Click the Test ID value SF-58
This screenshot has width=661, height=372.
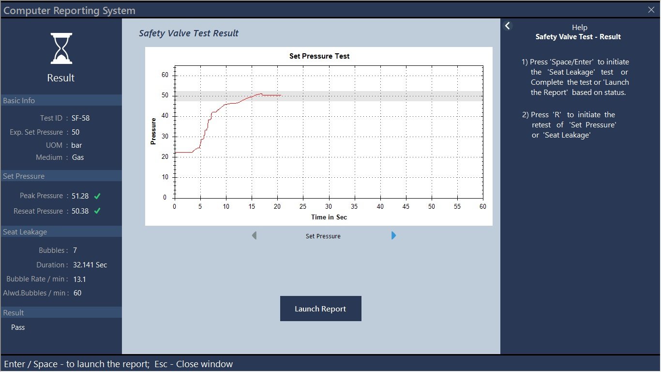(80, 118)
